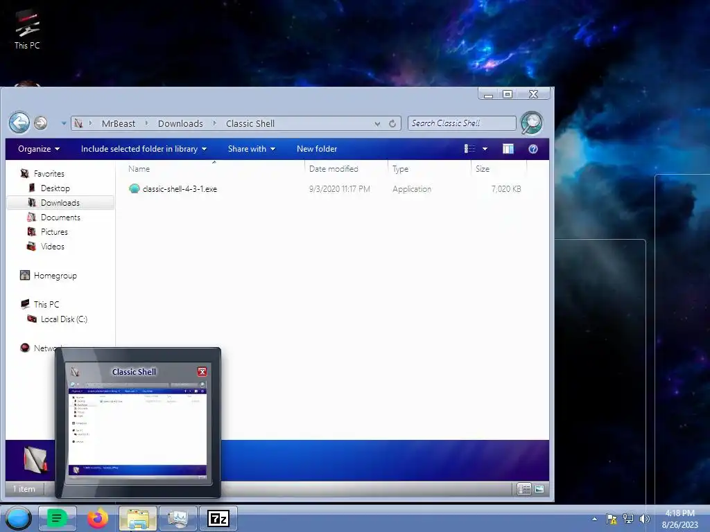Screen dimensions: 710x532
Task: Click the network tray icon
Action: coord(628,519)
